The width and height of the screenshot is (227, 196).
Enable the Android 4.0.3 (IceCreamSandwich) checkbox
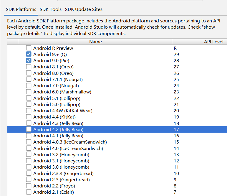29,142
